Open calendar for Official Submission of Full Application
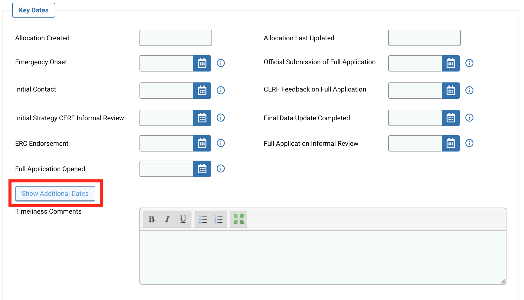This screenshot has width=524, height=300. (451, 63)
